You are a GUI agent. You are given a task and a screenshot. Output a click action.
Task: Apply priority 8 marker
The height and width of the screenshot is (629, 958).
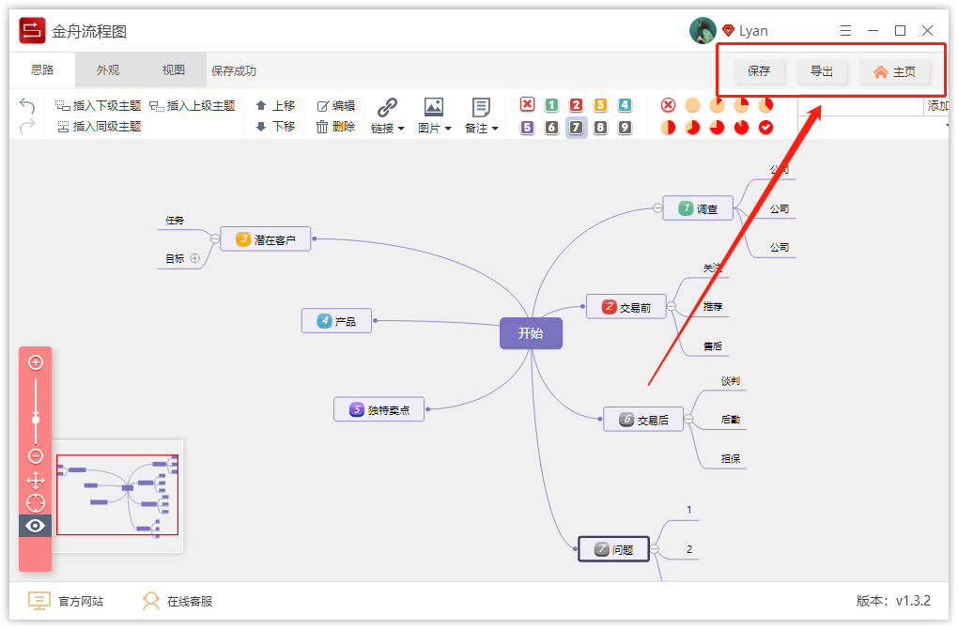600,127
